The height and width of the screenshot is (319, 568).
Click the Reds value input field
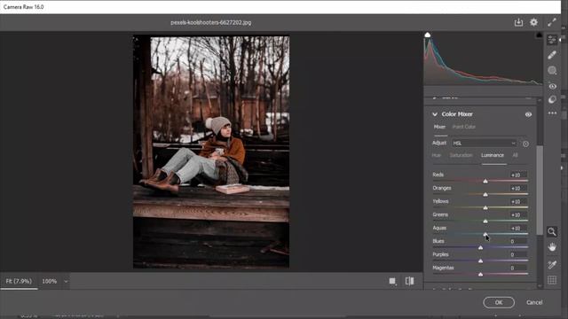pyautogui.click(x=517, y=175)
